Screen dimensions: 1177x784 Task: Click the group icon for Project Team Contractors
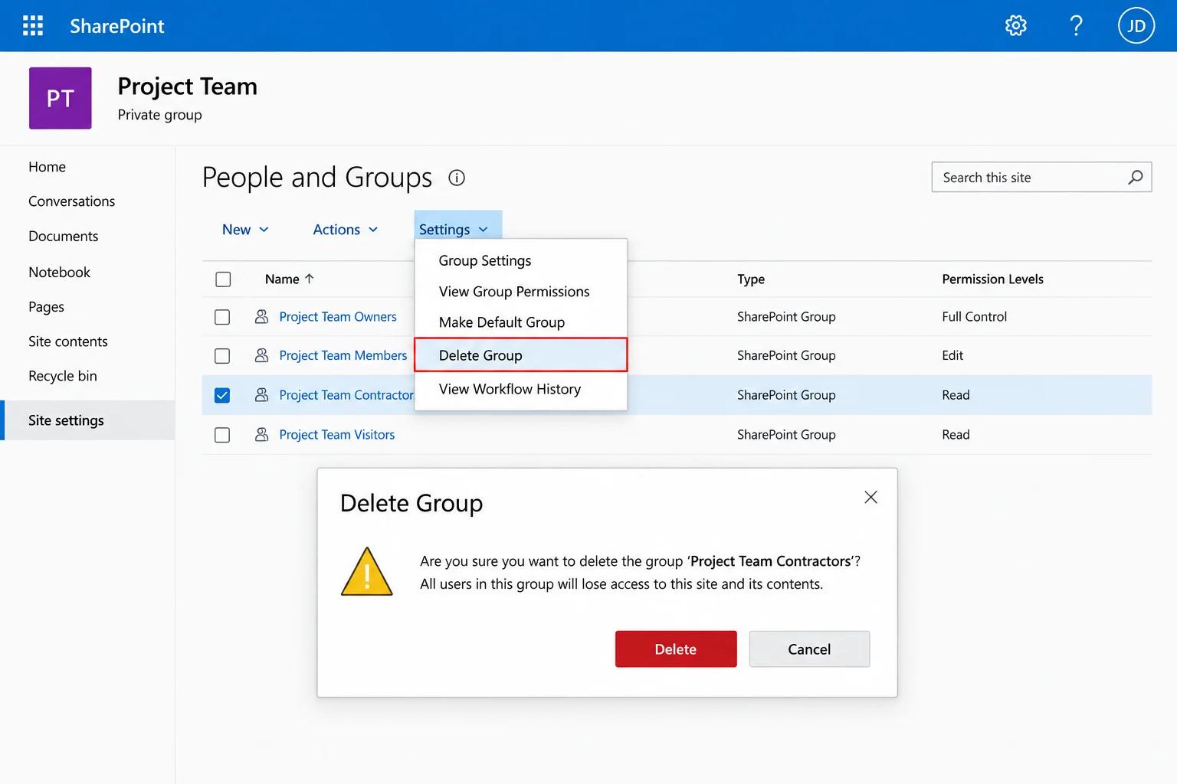tap(261, 395)
